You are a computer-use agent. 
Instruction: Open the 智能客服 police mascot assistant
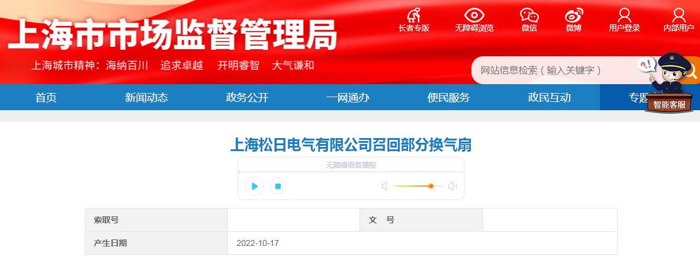tap(669, 82)
